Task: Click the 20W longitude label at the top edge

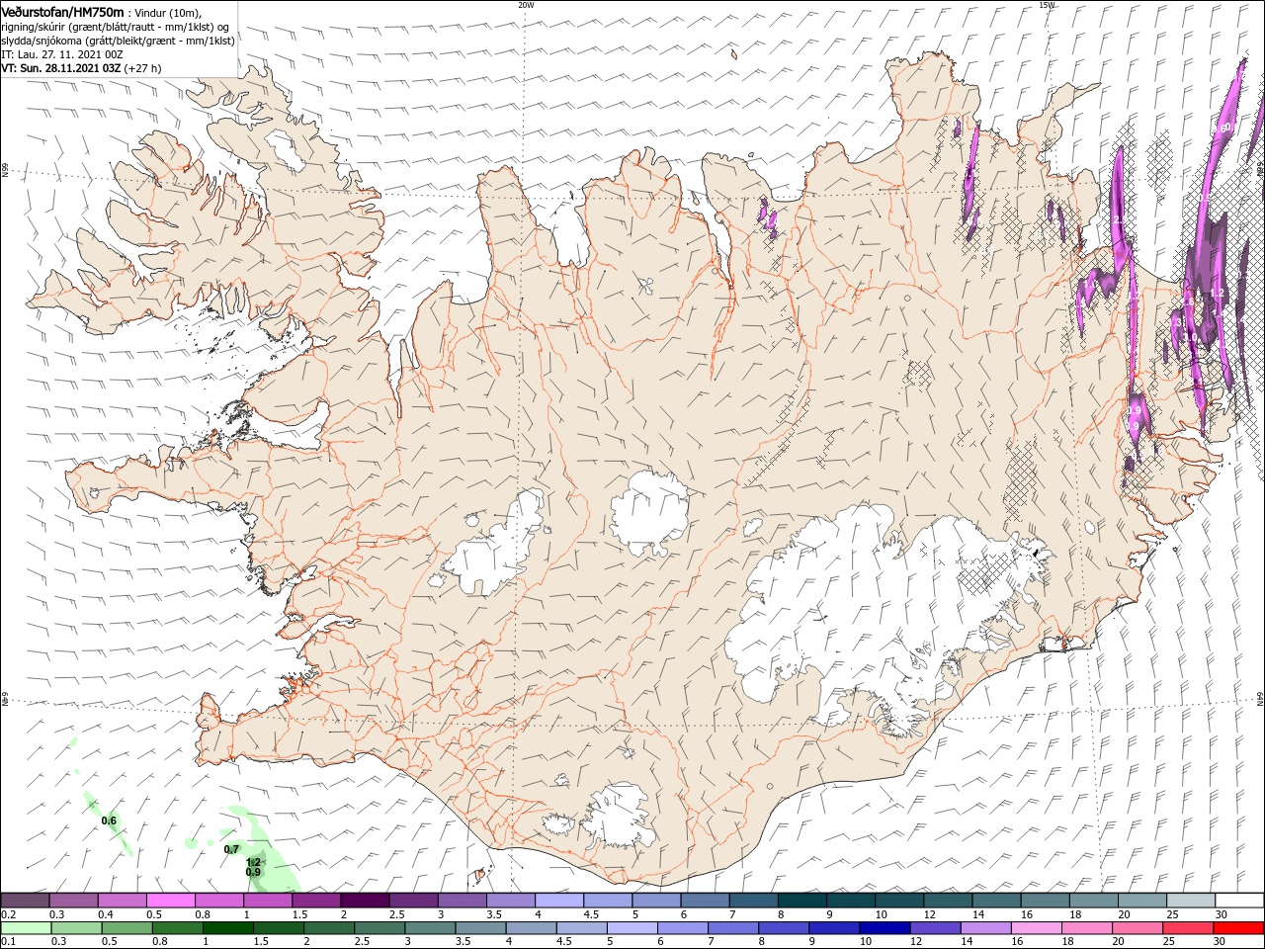Action: coord(526,5)
